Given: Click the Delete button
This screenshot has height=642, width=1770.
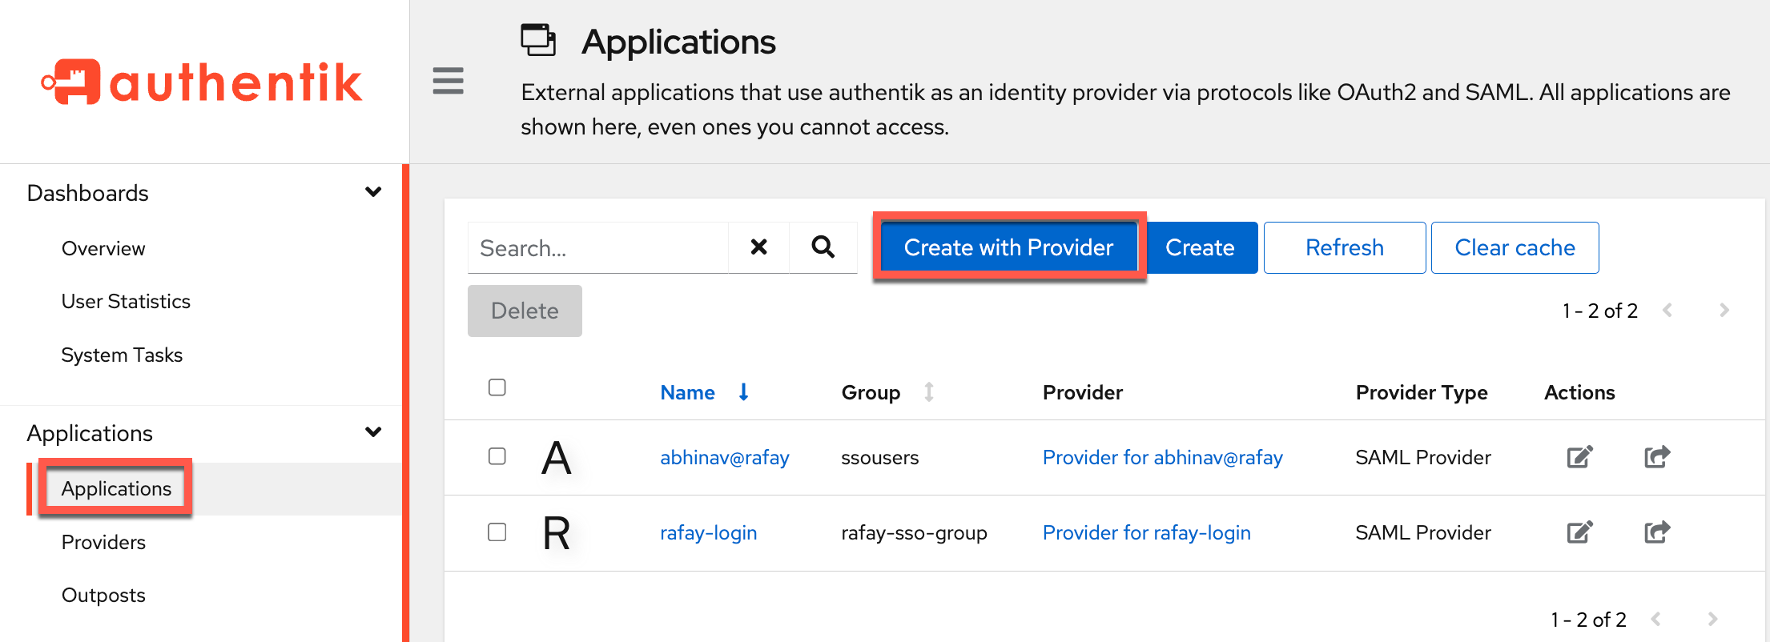Looking at the screenshot, I should pyautogui.click(x=525, y=311).
